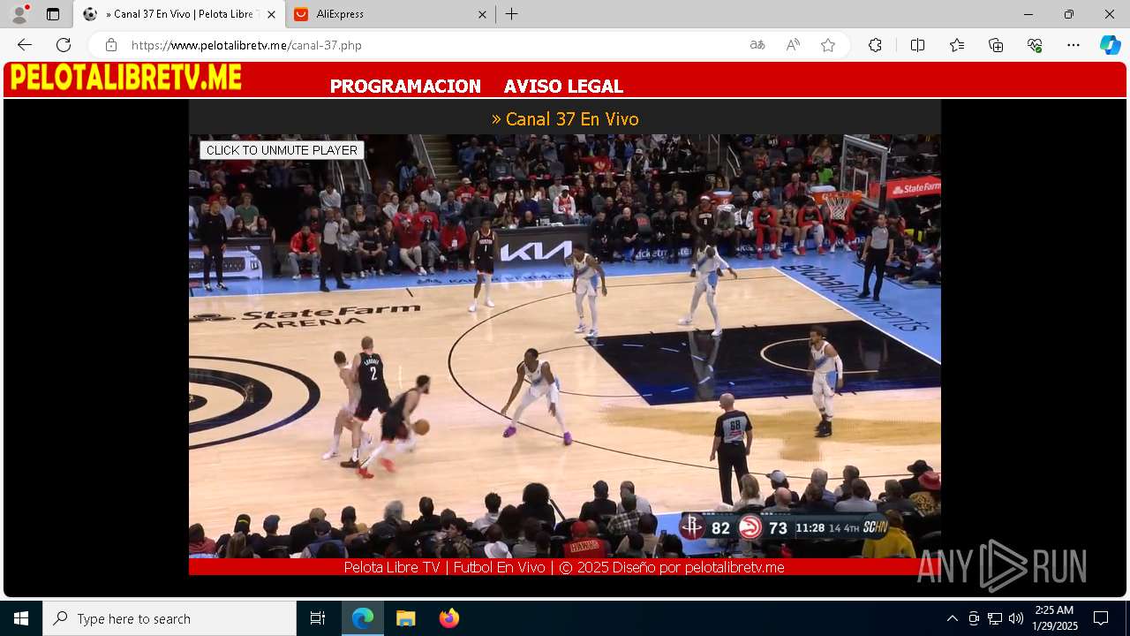Click the taskbar search box
Screen dimensions: 1130x636
[x=169, y=618]
